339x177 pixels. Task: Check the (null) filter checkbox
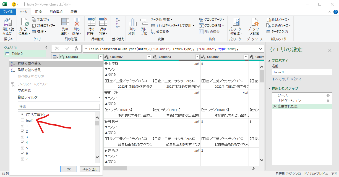pos(22,120)
